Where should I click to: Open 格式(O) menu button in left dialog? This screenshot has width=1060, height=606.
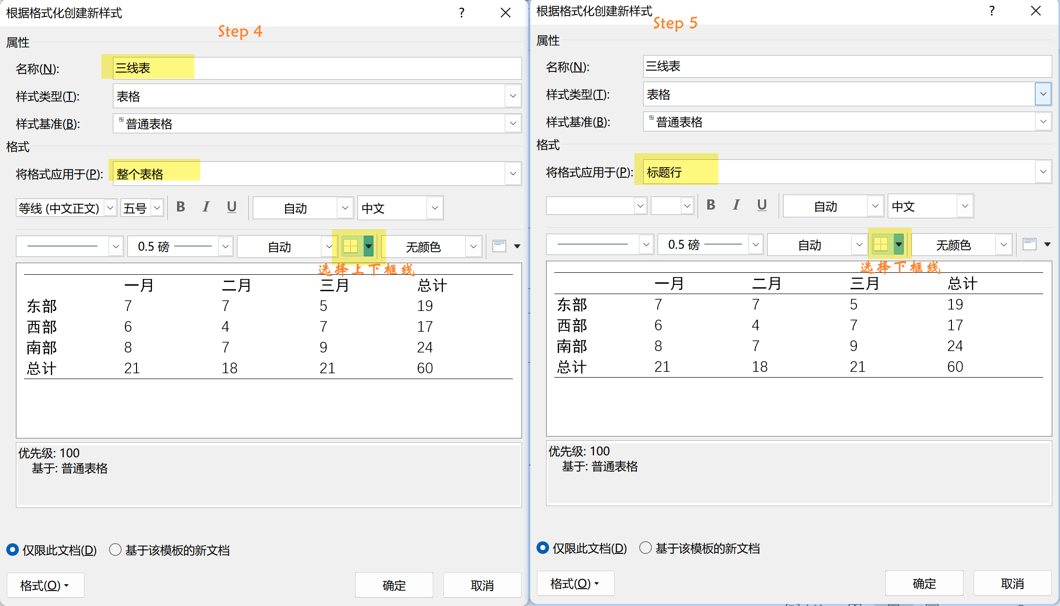(45, 585)
